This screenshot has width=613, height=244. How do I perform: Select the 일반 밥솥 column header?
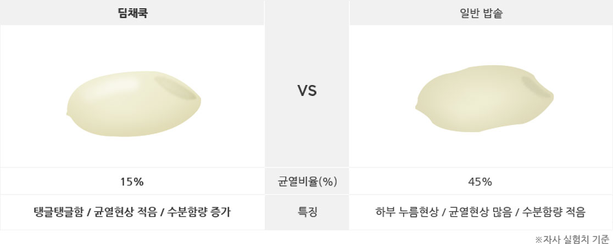click(481, 13)
